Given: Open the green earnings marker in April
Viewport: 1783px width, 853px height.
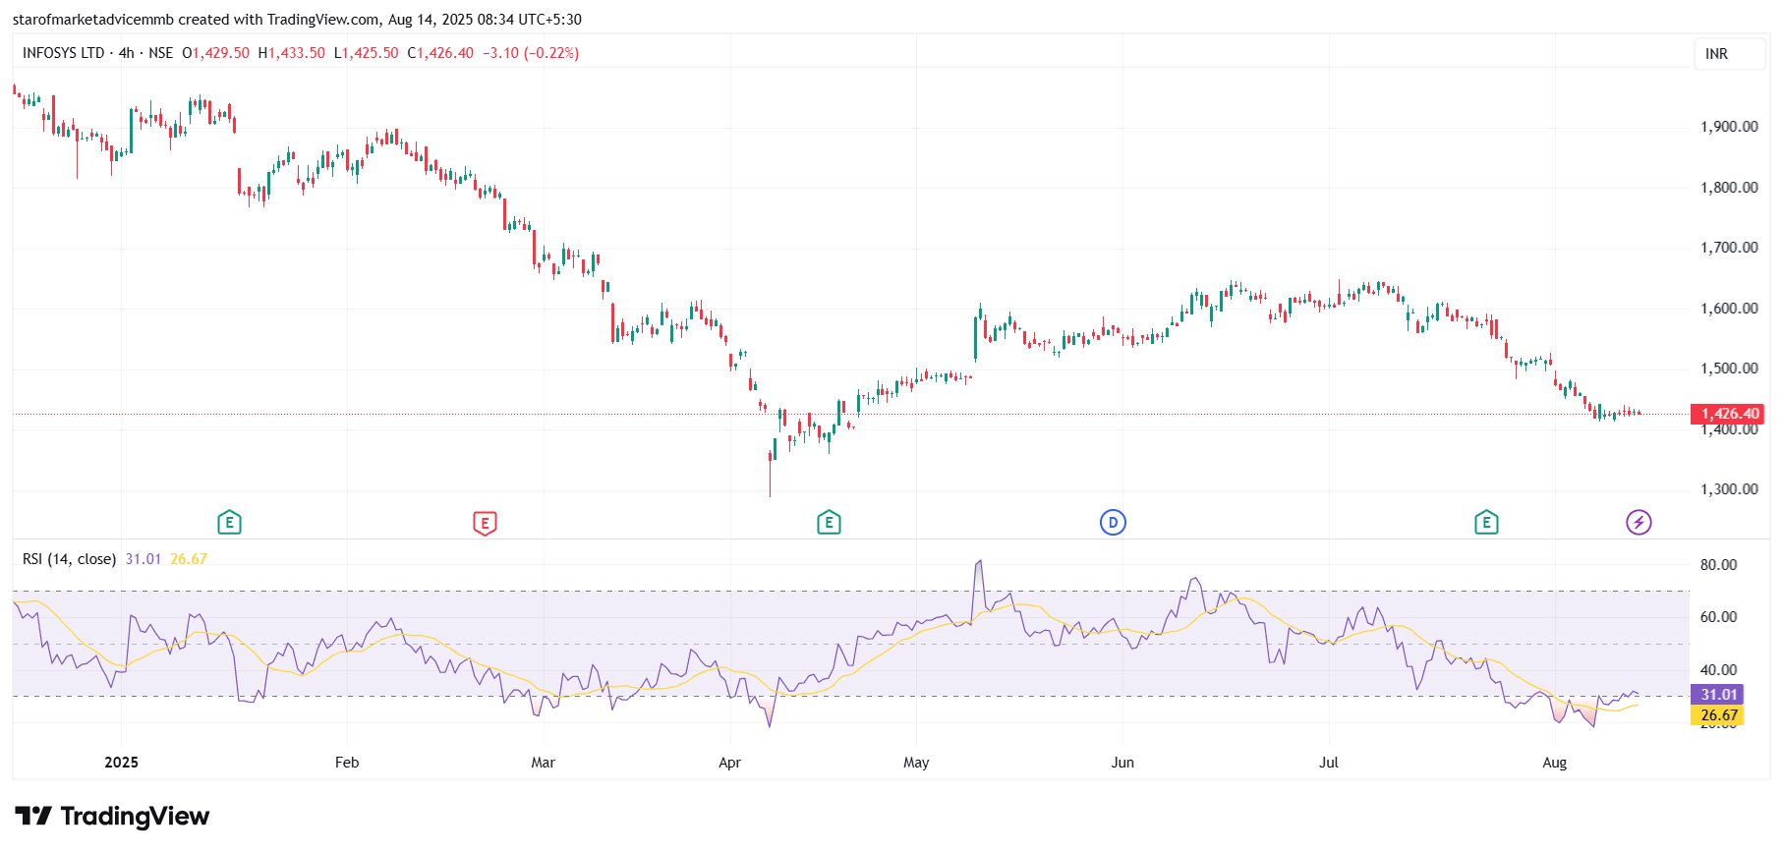Looking at the screenshot, I should 829,523.
